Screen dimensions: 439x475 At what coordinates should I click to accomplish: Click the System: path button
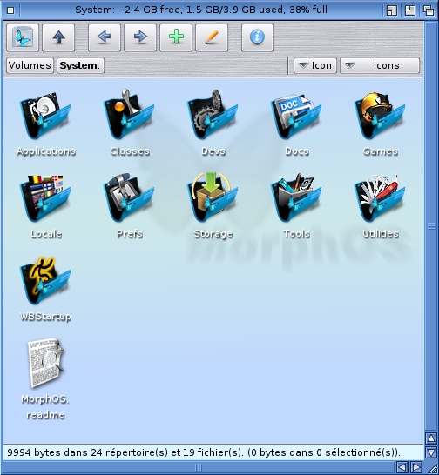point(80,65)
